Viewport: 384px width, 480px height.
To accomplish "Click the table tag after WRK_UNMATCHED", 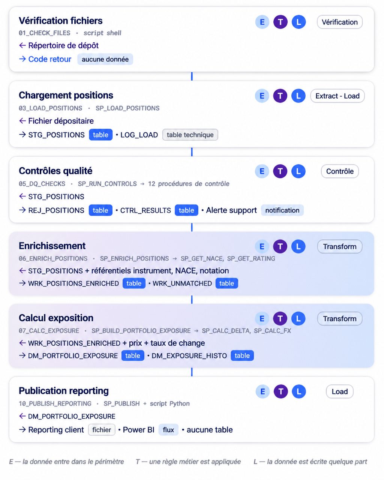I will [x=226, y=283].
